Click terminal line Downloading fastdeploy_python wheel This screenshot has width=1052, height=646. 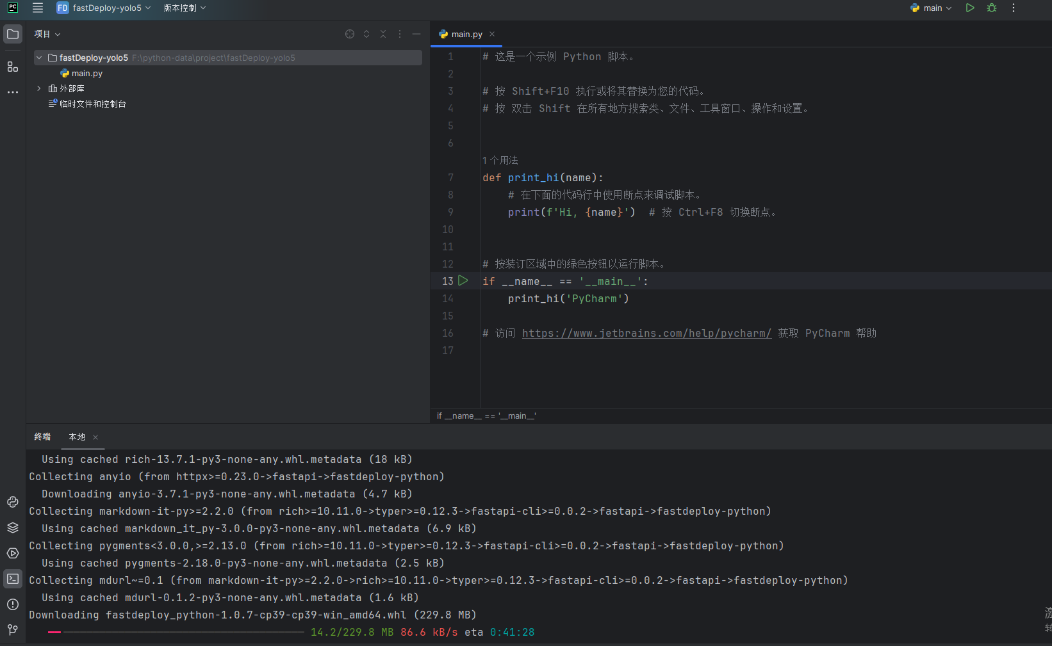[x=252, y=615]
